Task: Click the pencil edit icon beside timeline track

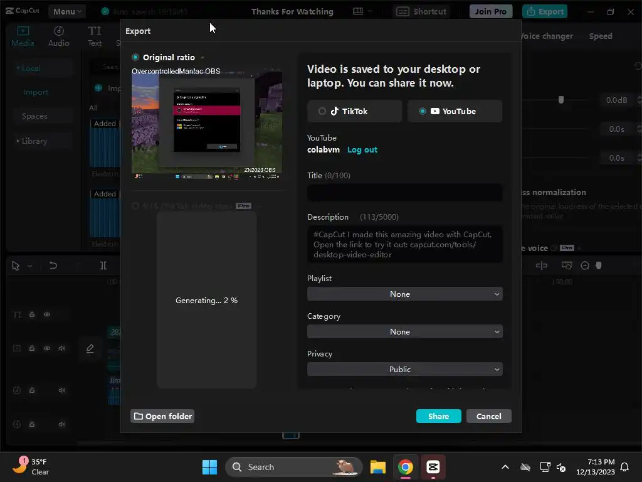Action: tap(90, 348)
